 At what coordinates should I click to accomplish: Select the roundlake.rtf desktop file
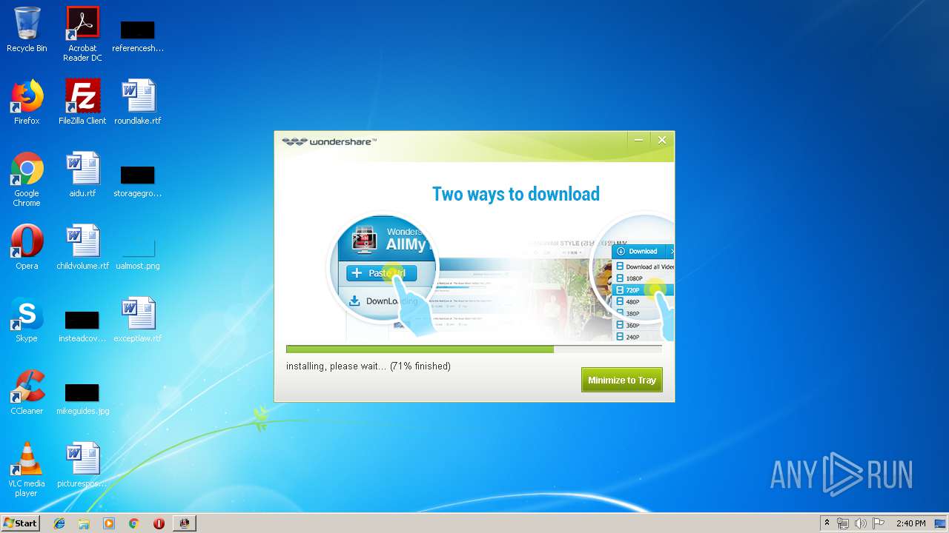coord(138,102)
